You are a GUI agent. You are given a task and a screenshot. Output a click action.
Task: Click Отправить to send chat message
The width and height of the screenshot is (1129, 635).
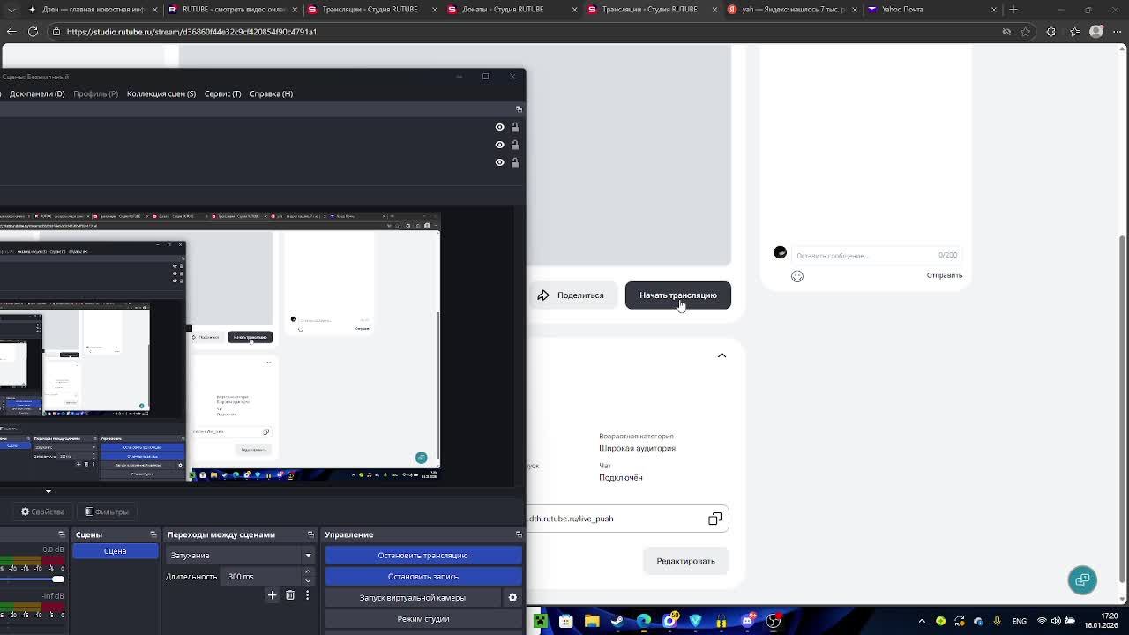click(944, 275)
